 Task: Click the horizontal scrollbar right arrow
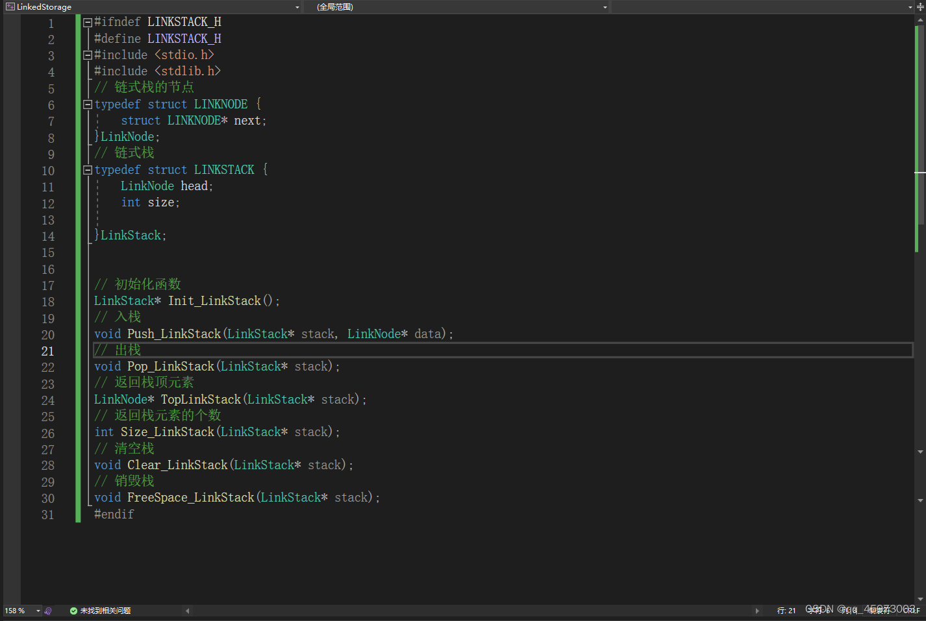click(757, 611)
